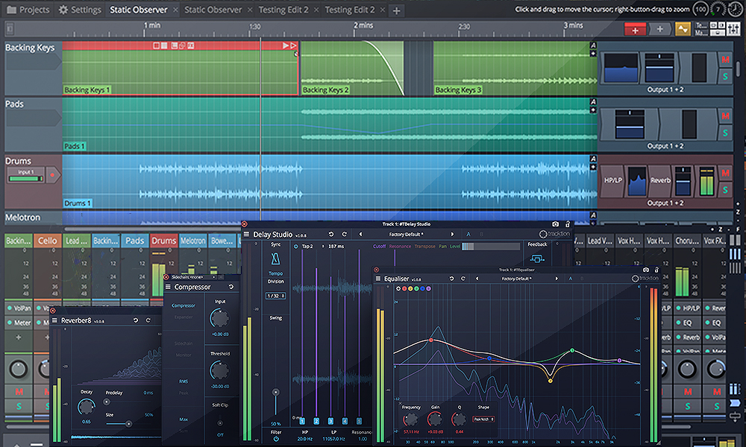Click the Drums track record arm button
This screenshot has height=447, width=746.
[x=52, y=176]
